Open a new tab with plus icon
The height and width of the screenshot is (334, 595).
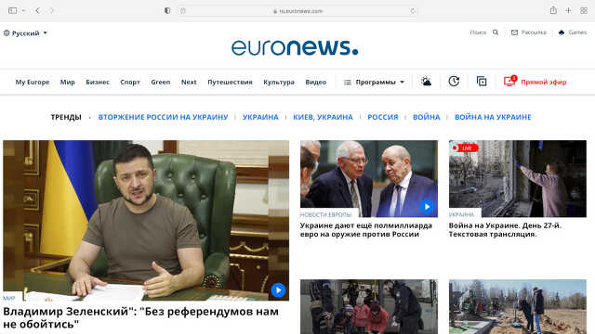pyautogui.click(x=568, y=10)
